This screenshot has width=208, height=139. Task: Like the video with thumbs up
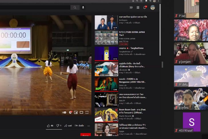coord(50,126)
